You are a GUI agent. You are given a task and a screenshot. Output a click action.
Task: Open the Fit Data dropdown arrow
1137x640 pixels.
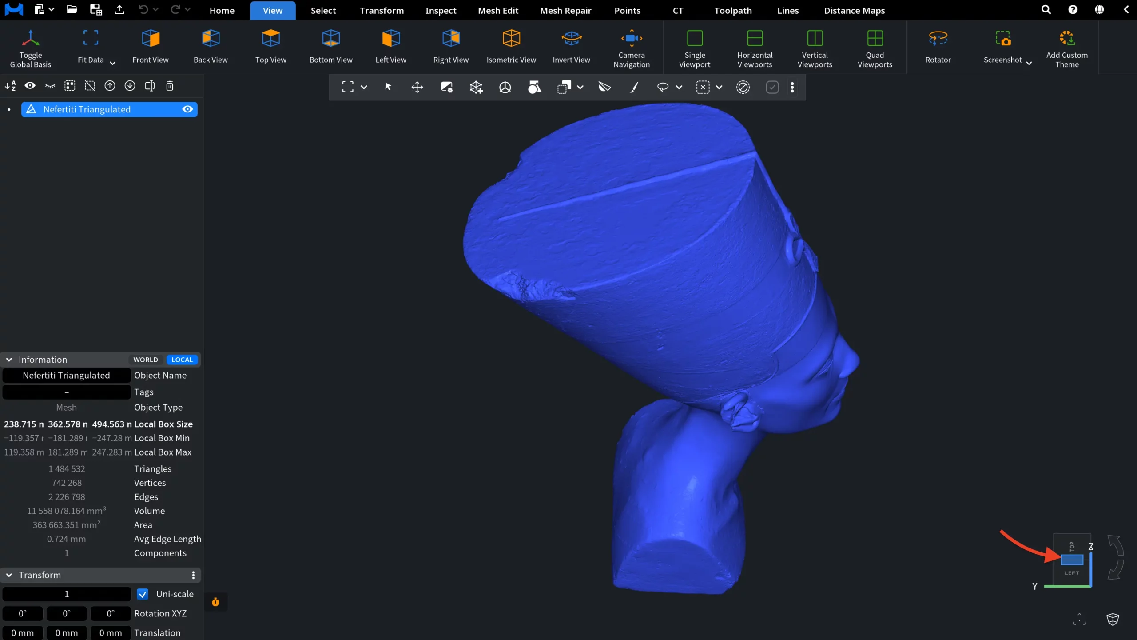[x=113, y=63]
